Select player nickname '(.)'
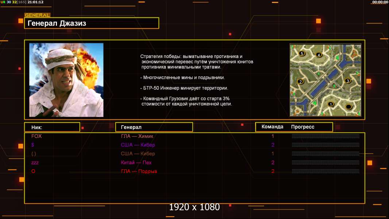Screen dimensions: 389x219 [x=34, y=154]
